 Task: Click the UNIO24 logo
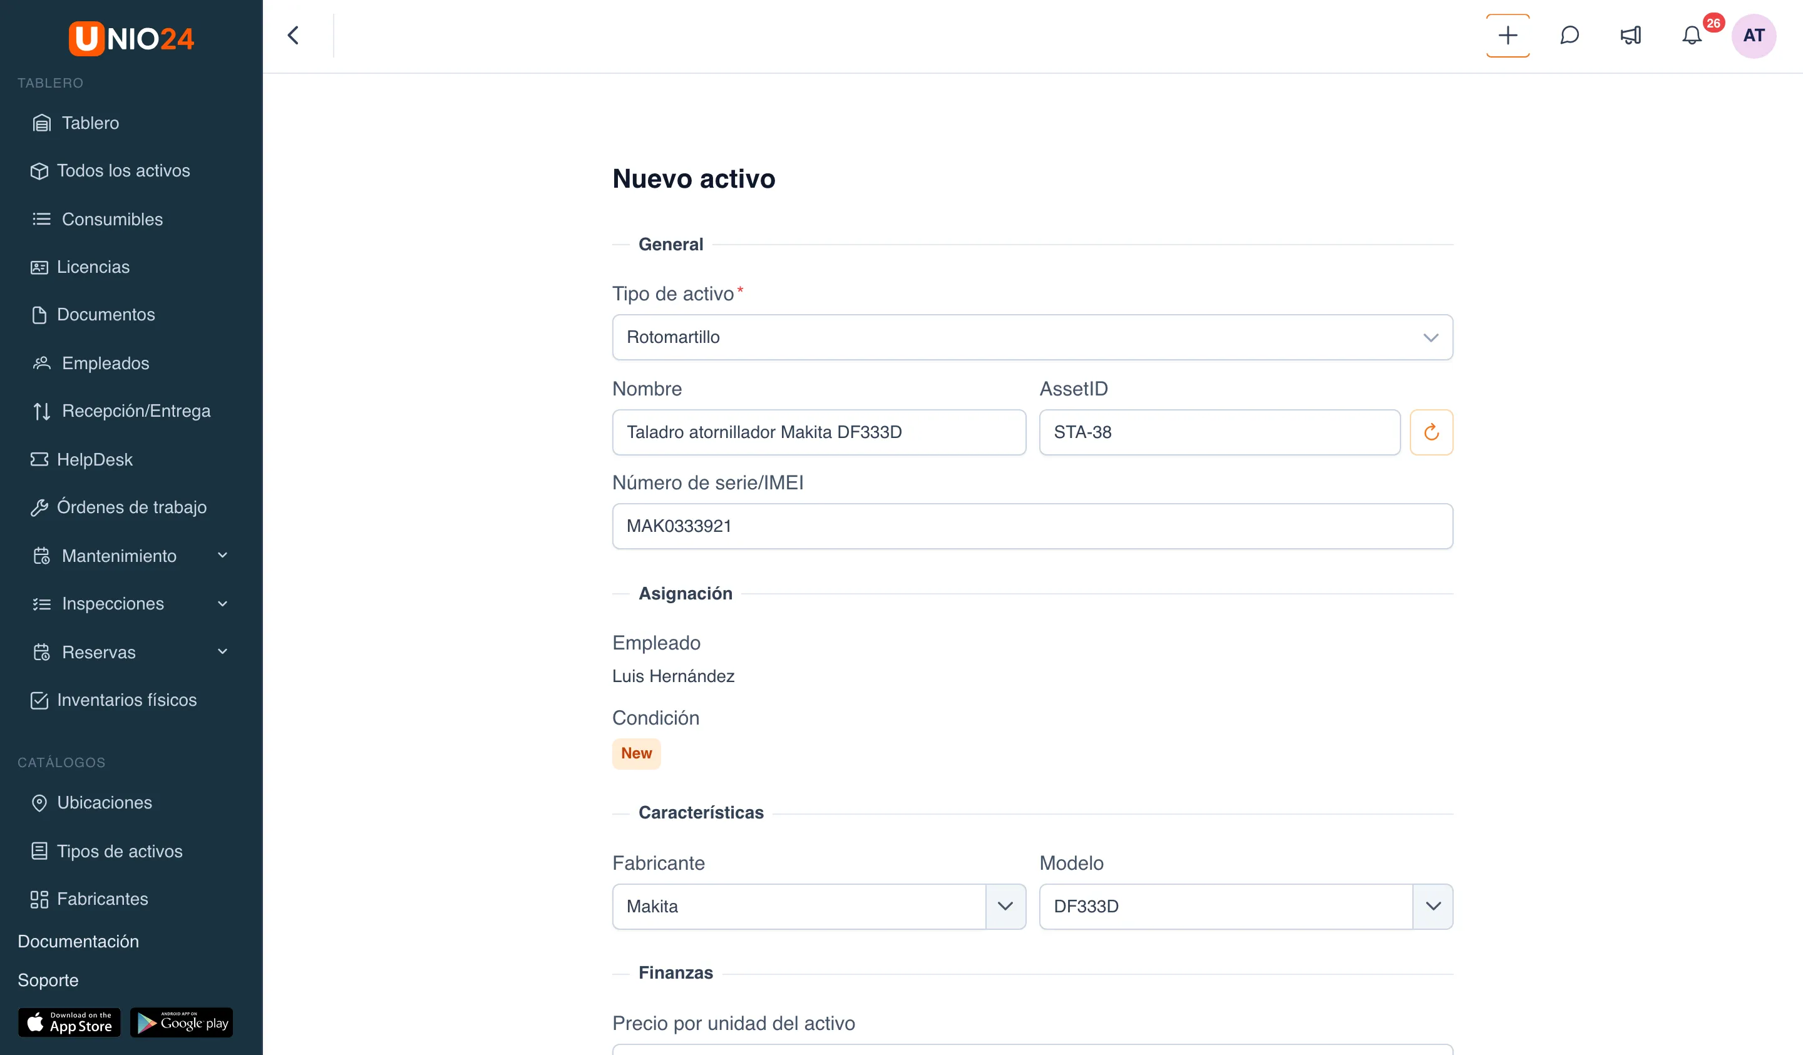[x=131, y=38]
